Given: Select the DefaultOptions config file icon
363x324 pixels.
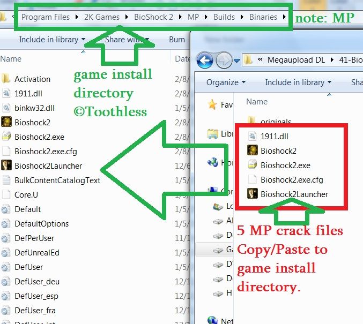Looking at the screenshot, I should tap(5, 224).
